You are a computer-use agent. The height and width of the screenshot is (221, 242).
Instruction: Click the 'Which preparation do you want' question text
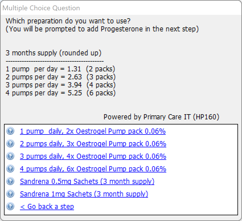tap(68, 21)
